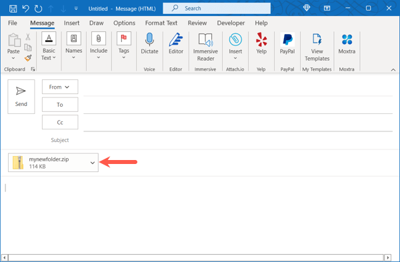Image resolution: width=400 pixels, height=262 pixels.
Task: Click the Previous Item up arrow
Action: [51, 9]
